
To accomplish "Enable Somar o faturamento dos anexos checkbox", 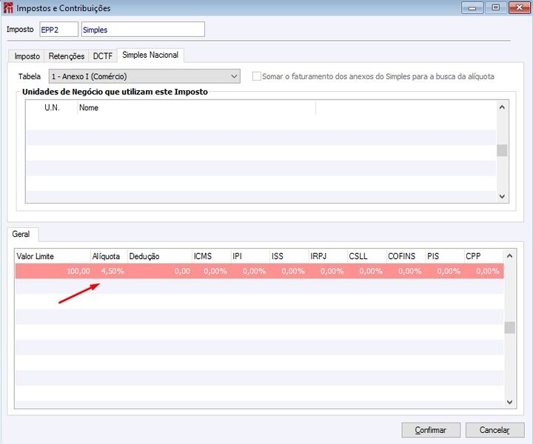I will point(256,76).
